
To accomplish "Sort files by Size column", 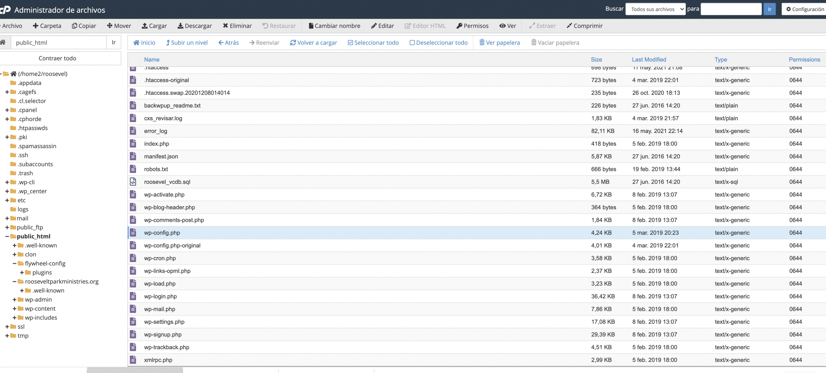I will (x=596, y=59).
